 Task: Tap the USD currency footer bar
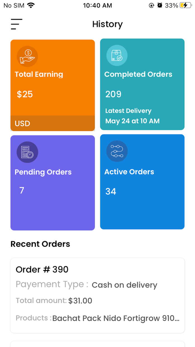coord(53,123)
